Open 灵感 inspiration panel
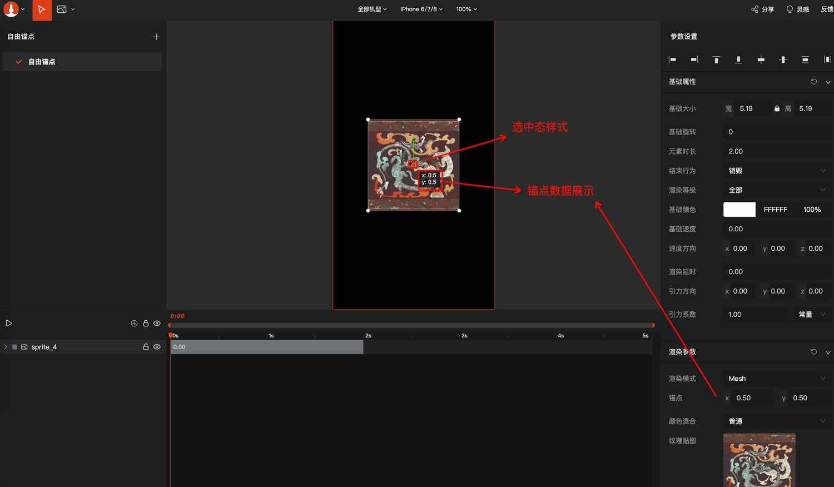 click(797, 9)
